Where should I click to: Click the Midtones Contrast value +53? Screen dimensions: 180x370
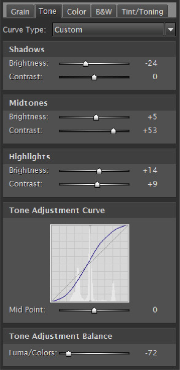pos(150,130)
